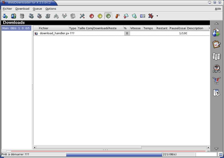
Task: Select the red speed limit button
Action: (x=92, y=16)
